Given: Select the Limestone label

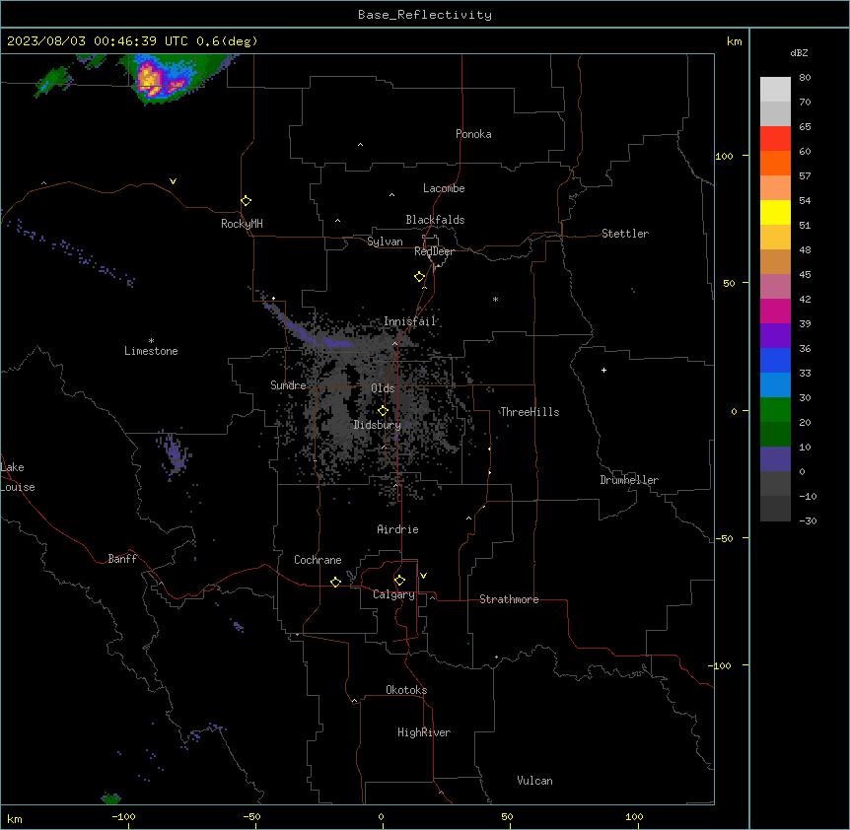Looking at the screenshot, I should point(151,351).
